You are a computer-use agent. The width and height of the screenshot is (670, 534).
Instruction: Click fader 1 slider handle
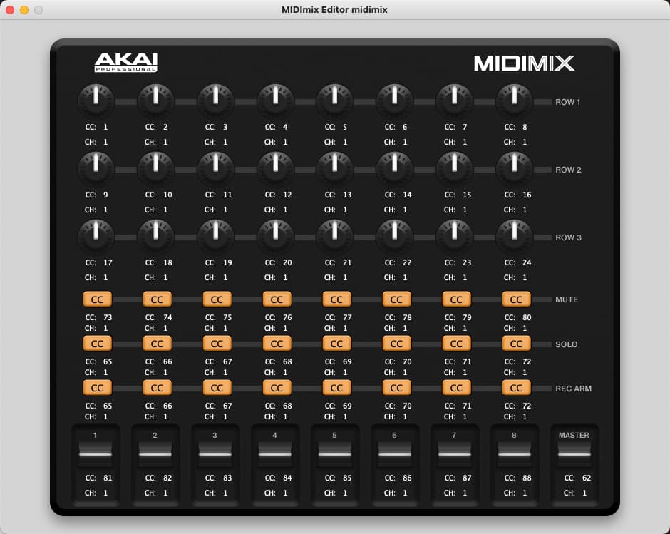point(96,454)
